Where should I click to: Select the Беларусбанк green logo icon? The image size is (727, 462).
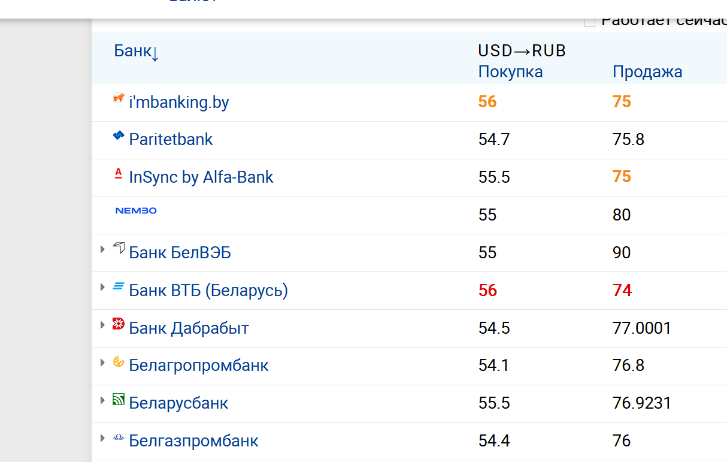(x=119, y=400)
